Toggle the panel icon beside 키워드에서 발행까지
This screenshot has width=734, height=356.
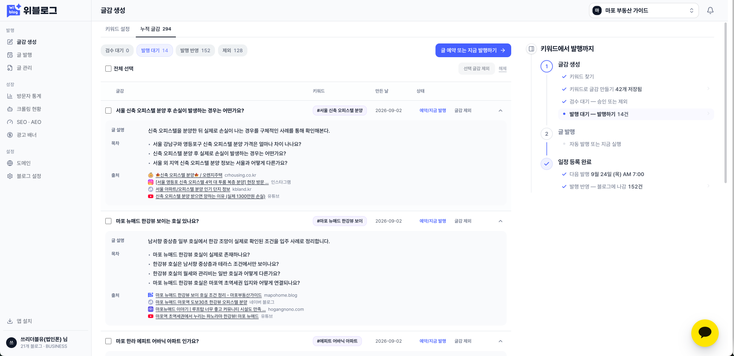coord(531,49)
